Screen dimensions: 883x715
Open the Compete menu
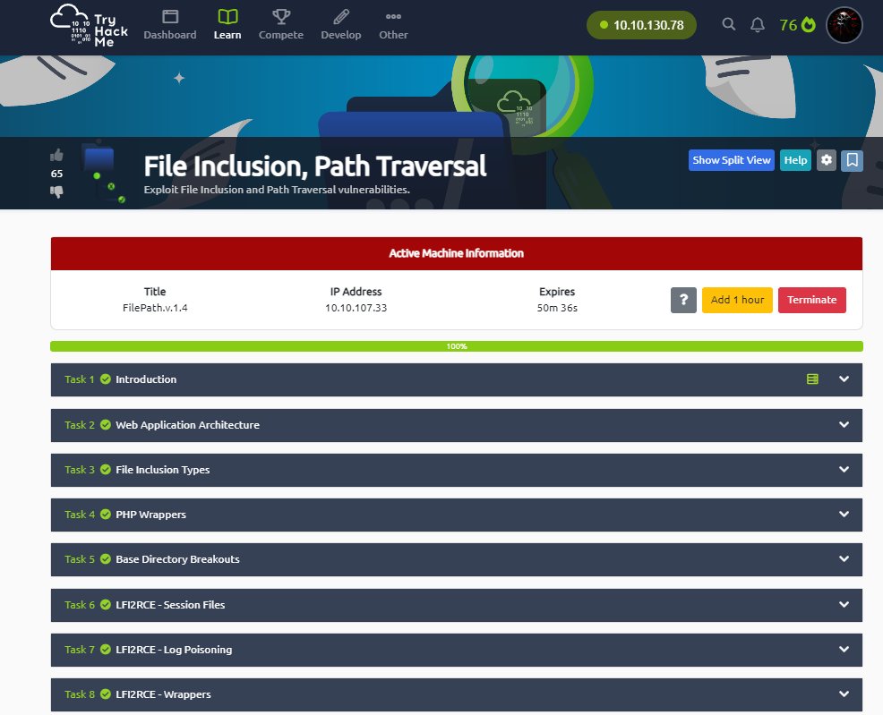281,25
